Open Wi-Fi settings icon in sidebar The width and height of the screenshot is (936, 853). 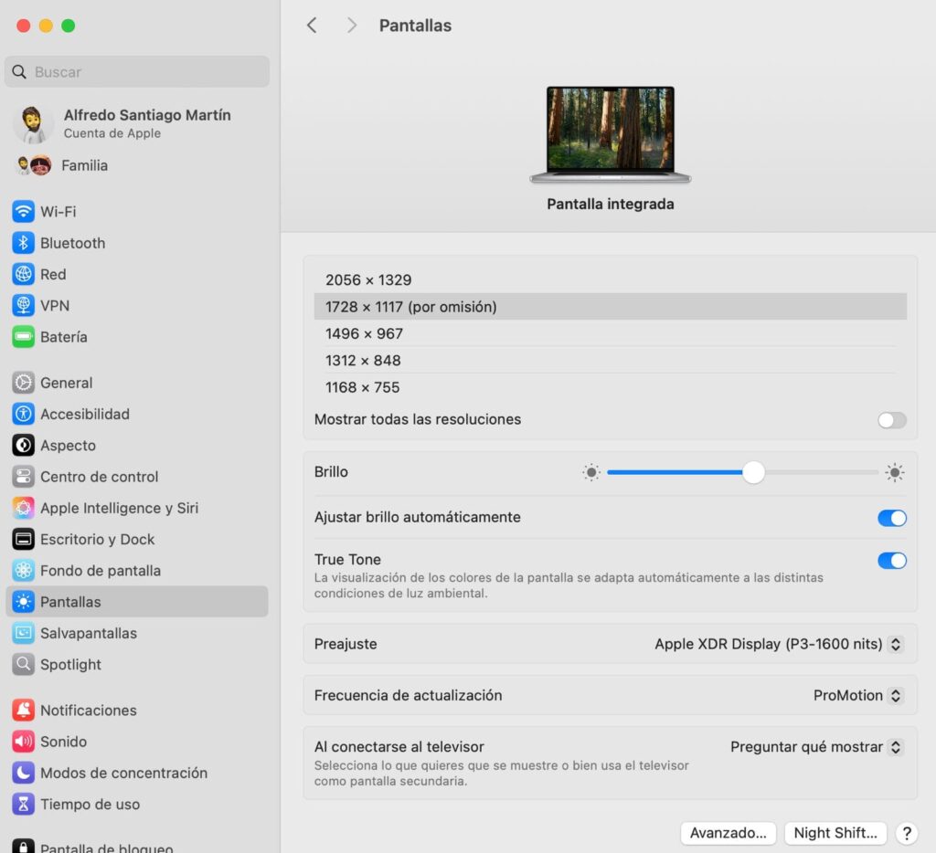point(23,212)
